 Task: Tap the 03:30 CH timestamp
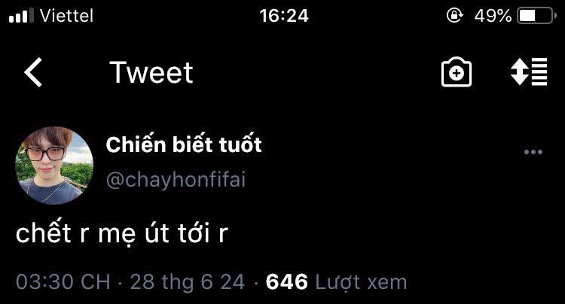[x=63, y=281]
